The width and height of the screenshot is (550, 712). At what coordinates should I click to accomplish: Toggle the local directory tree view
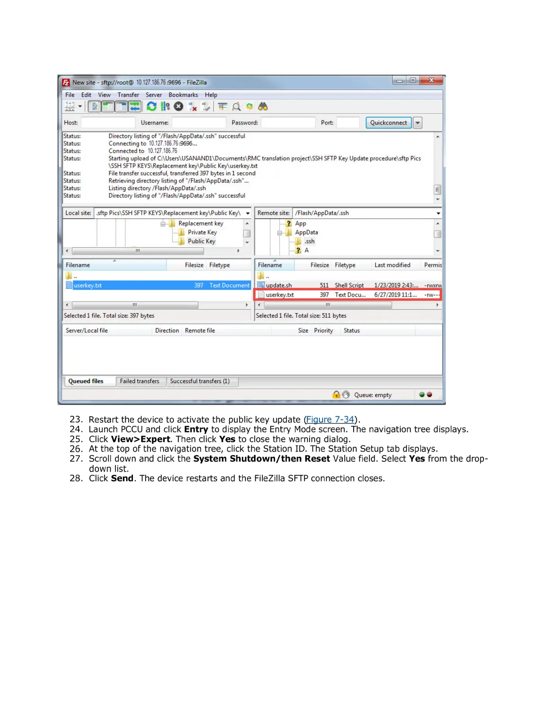coord(107,107)
